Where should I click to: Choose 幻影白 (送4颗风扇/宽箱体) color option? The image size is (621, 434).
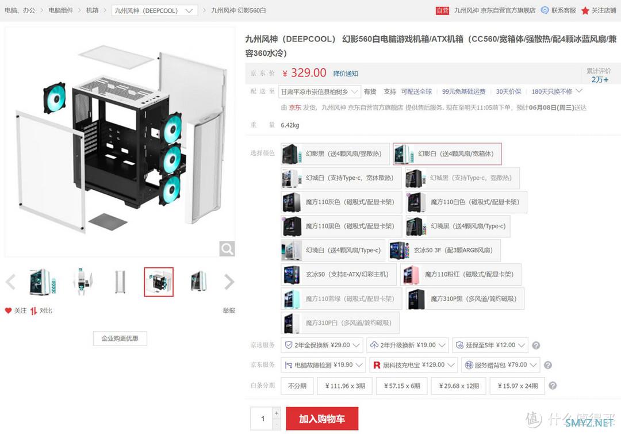(x=447, y=153)
